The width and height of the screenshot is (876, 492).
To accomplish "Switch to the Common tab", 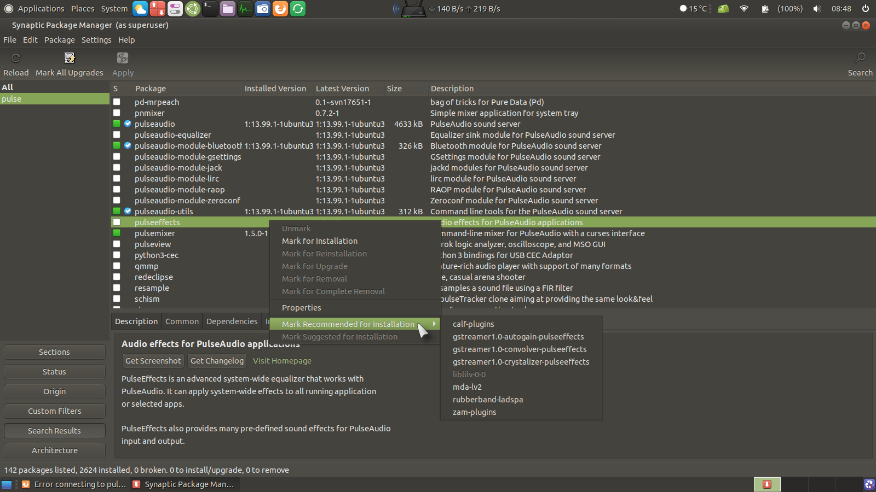I will tap(182, 321).
